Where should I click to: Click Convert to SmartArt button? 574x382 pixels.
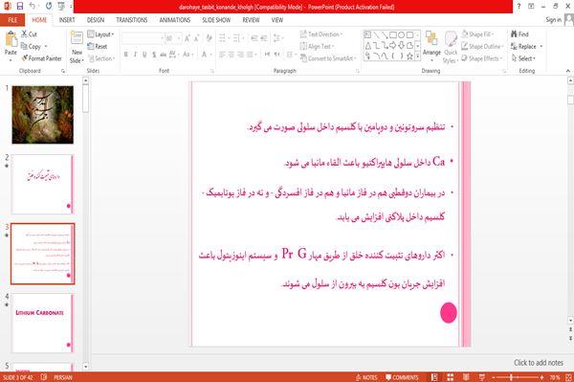tap(328, 58)
